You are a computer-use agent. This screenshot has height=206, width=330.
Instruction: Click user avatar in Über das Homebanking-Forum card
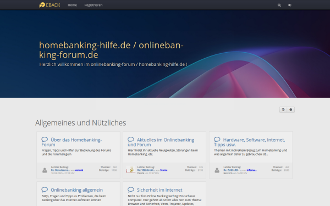pyautogui.click(x=45, y=170)
